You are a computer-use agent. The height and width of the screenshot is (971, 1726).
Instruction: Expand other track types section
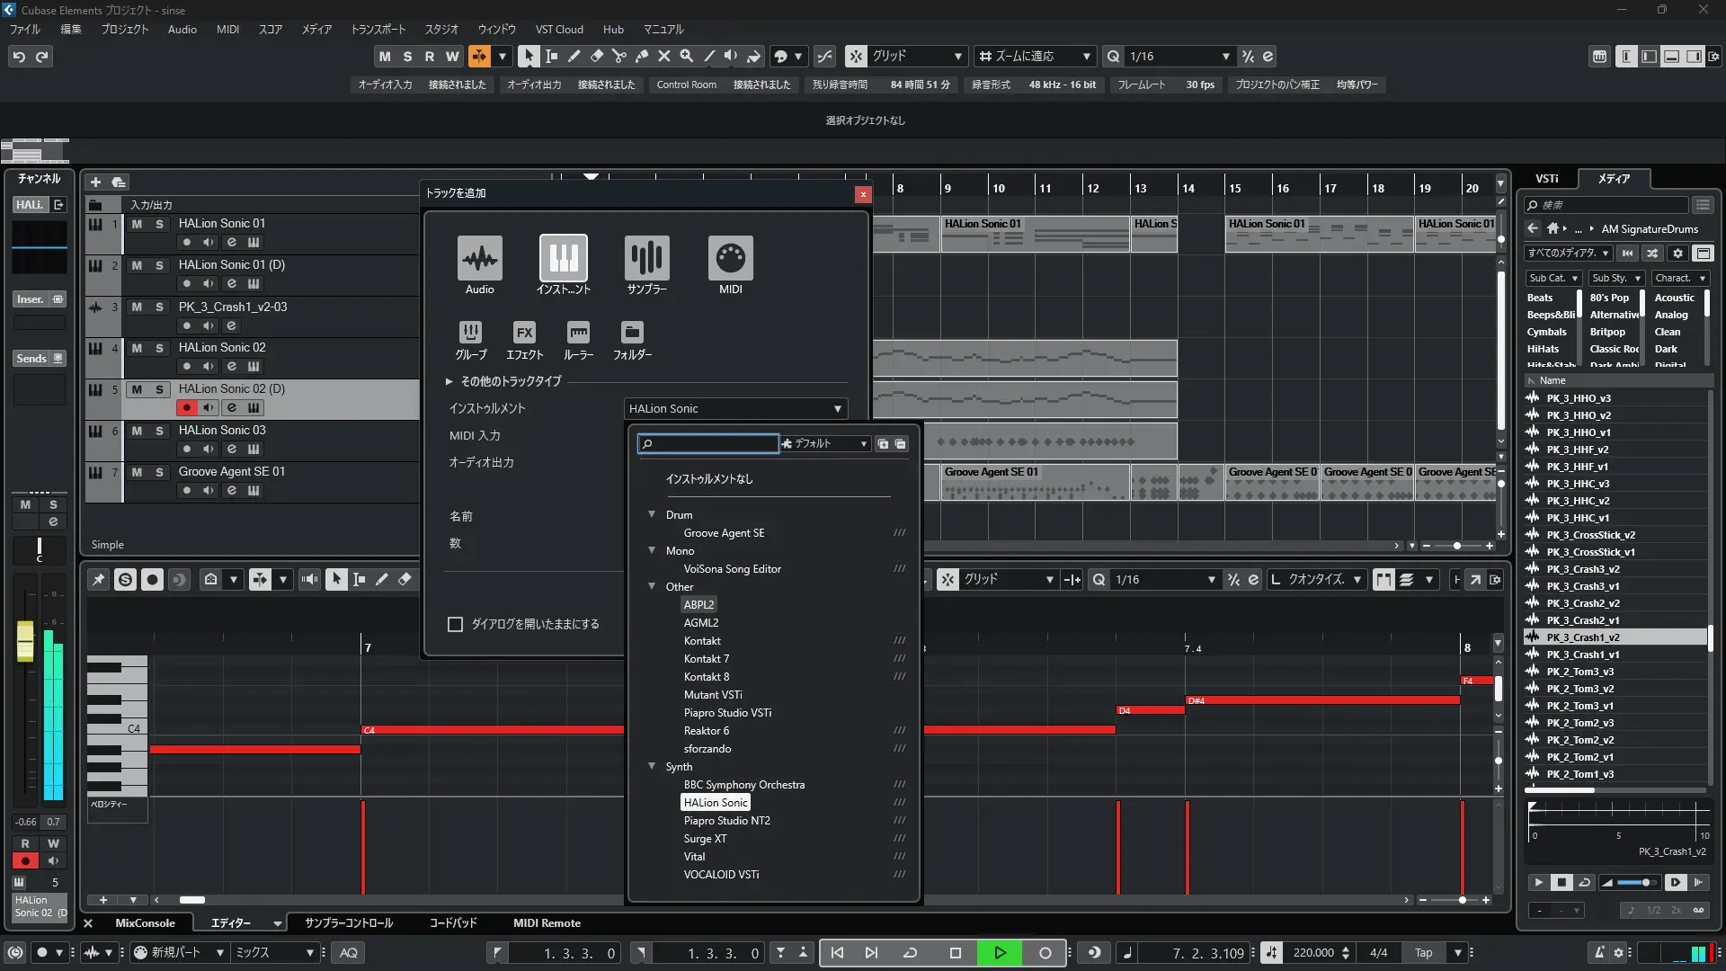click(x=449, y=381)
